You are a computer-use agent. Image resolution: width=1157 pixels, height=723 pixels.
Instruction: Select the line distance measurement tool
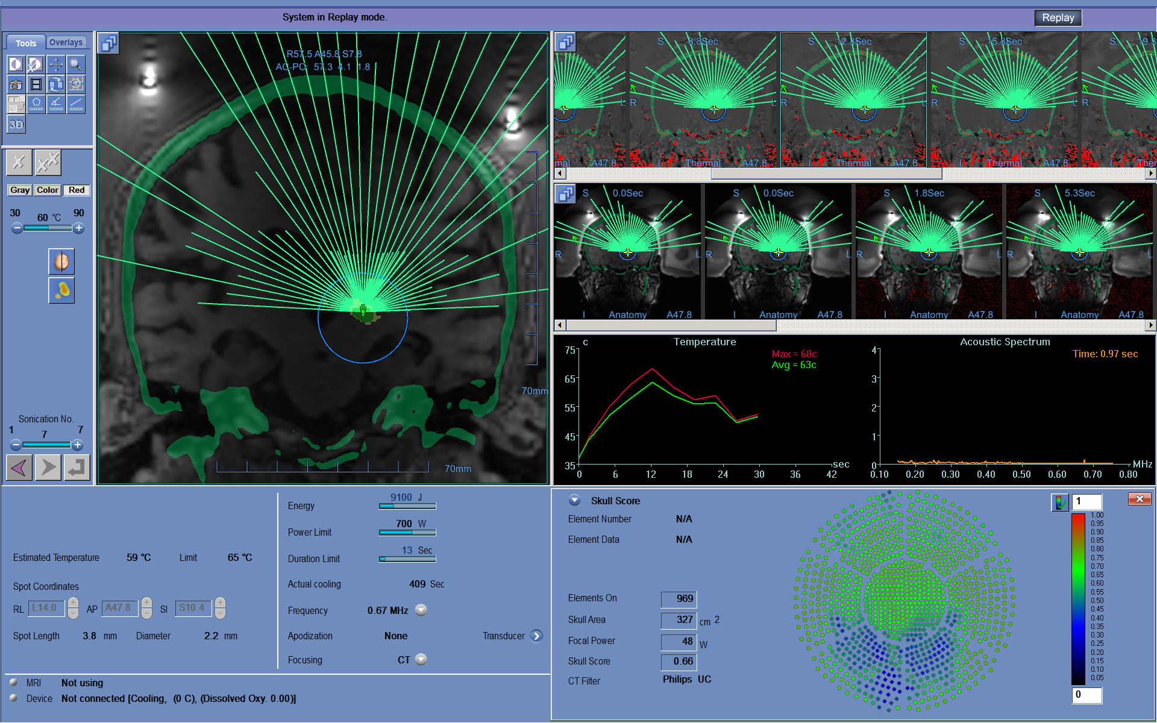pyautogui.click(x=76, y=104)
